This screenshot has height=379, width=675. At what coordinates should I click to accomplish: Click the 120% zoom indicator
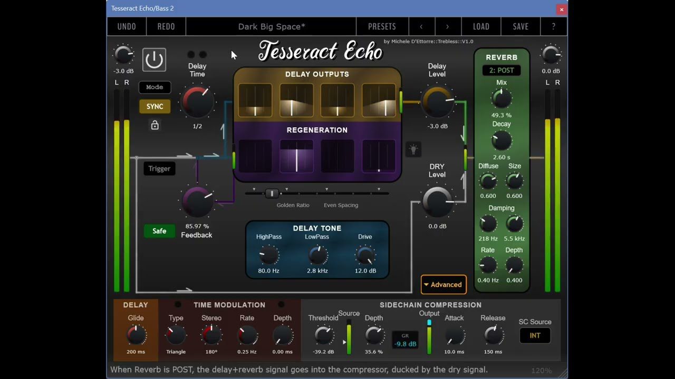(542, 371)
